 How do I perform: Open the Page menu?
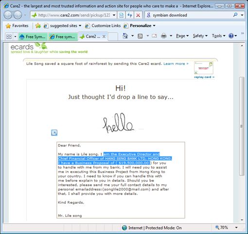[x=182, y=36]
